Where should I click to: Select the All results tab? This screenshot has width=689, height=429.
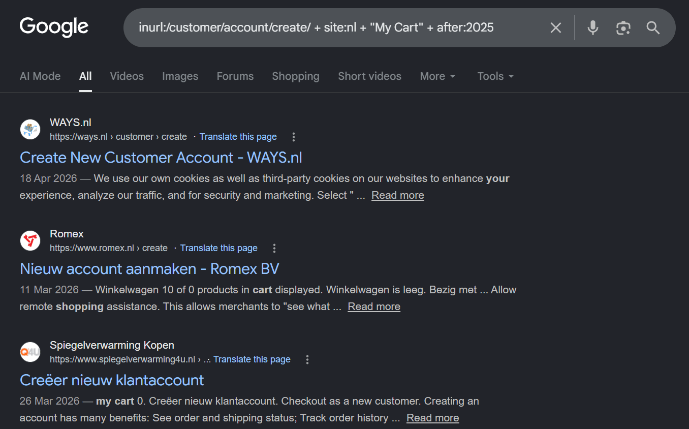(85, 76)
